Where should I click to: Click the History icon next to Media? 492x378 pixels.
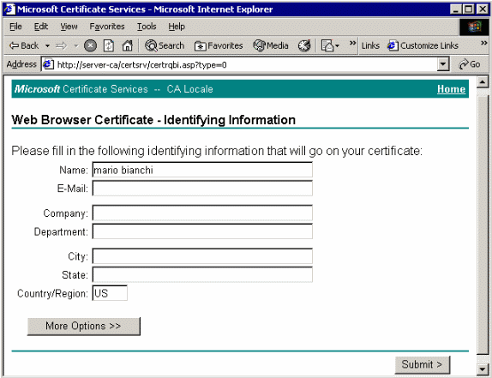(x=304, y=45)
